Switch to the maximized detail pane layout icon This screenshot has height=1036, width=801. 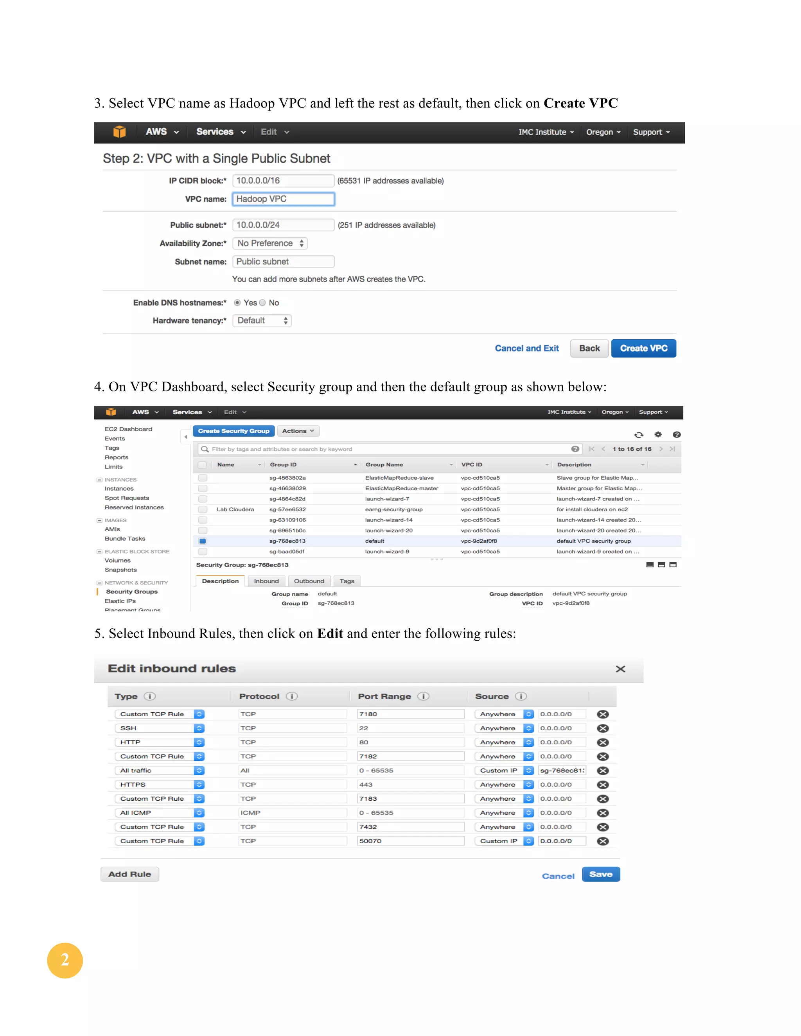[673, 565]
